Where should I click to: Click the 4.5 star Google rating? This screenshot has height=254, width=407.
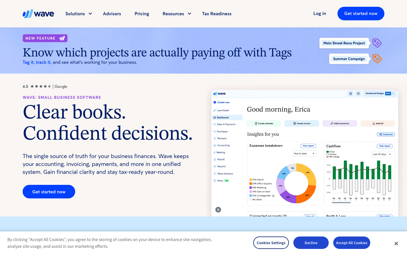[x=45, y=86]
